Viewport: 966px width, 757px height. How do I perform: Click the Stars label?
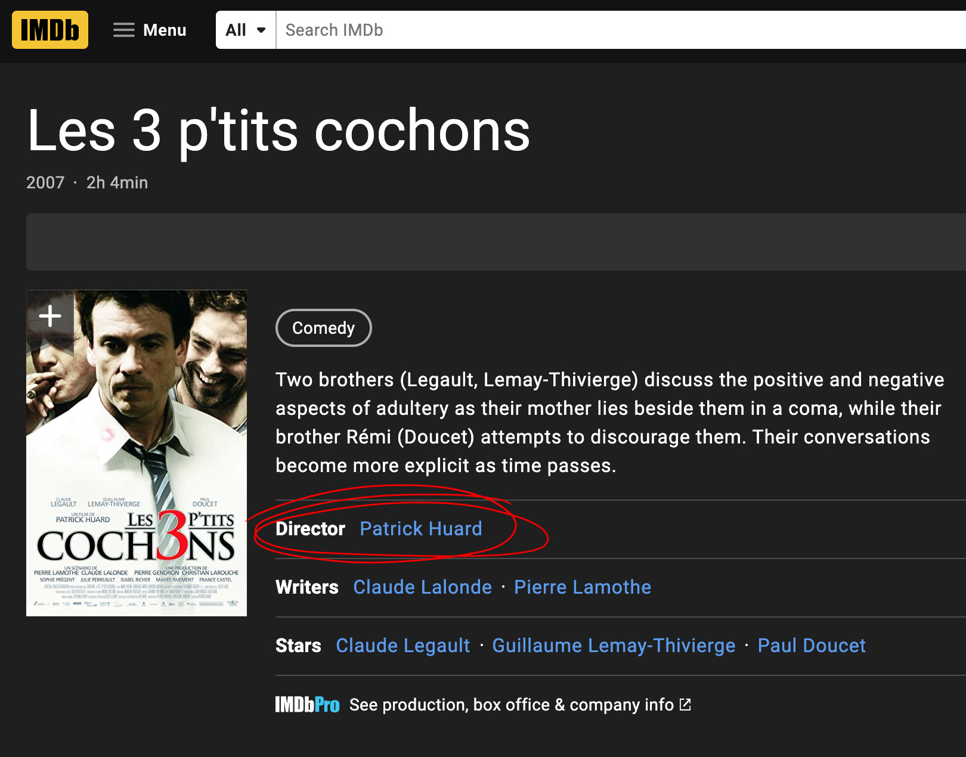coord(298,646)
